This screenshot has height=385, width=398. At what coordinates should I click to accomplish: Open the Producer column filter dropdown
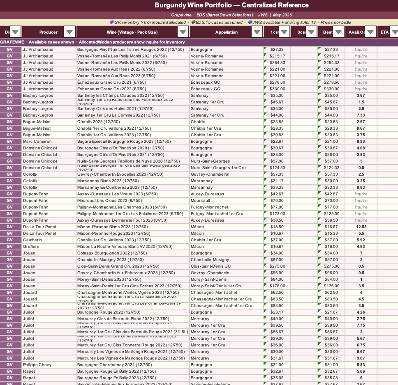[69, 32]
